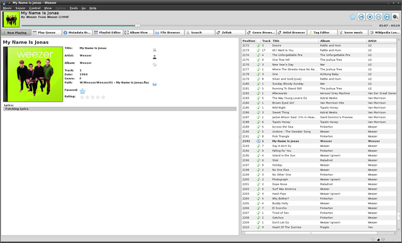The height and width of the screenshot is (243, 402).
Task: Open the Server menu
Action: point(20,8)
